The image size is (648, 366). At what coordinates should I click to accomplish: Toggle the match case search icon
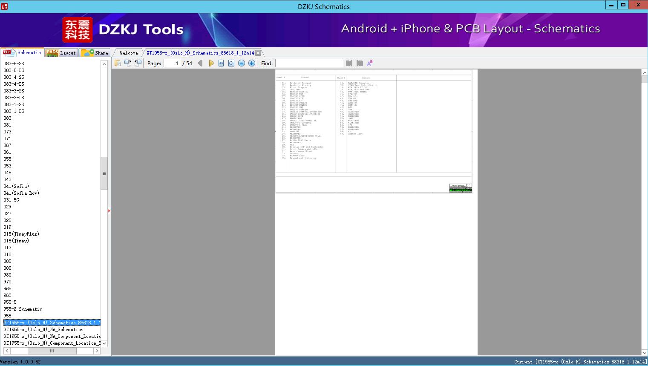pos(370,63)
